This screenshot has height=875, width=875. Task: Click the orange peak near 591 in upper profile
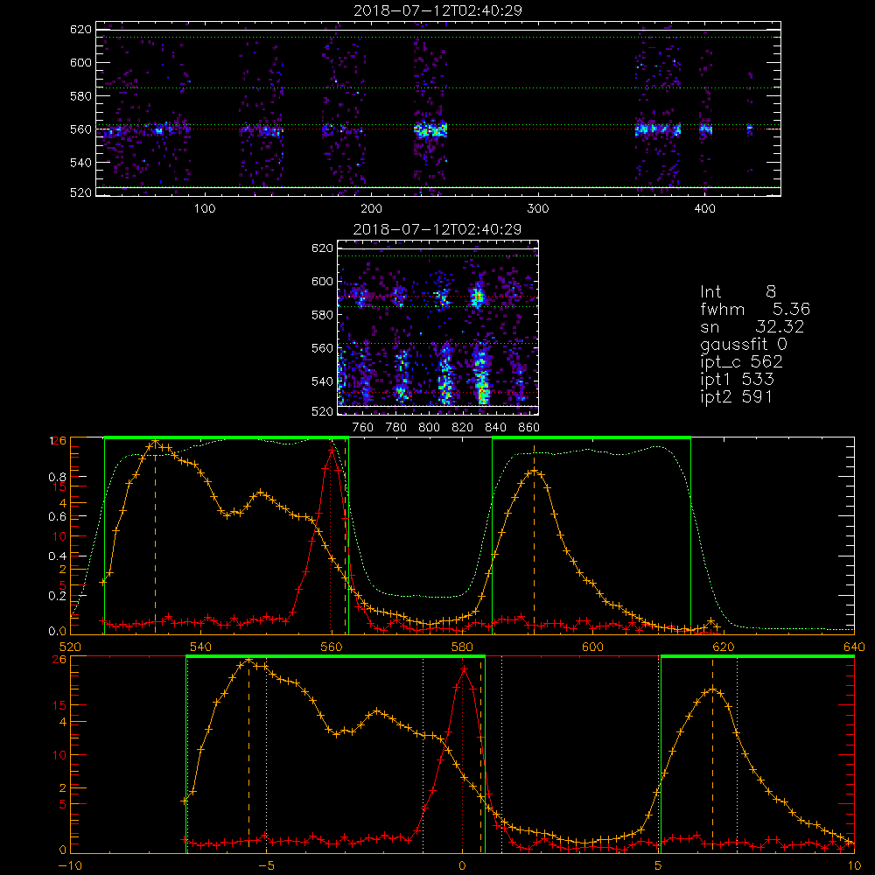coord(534,471)
